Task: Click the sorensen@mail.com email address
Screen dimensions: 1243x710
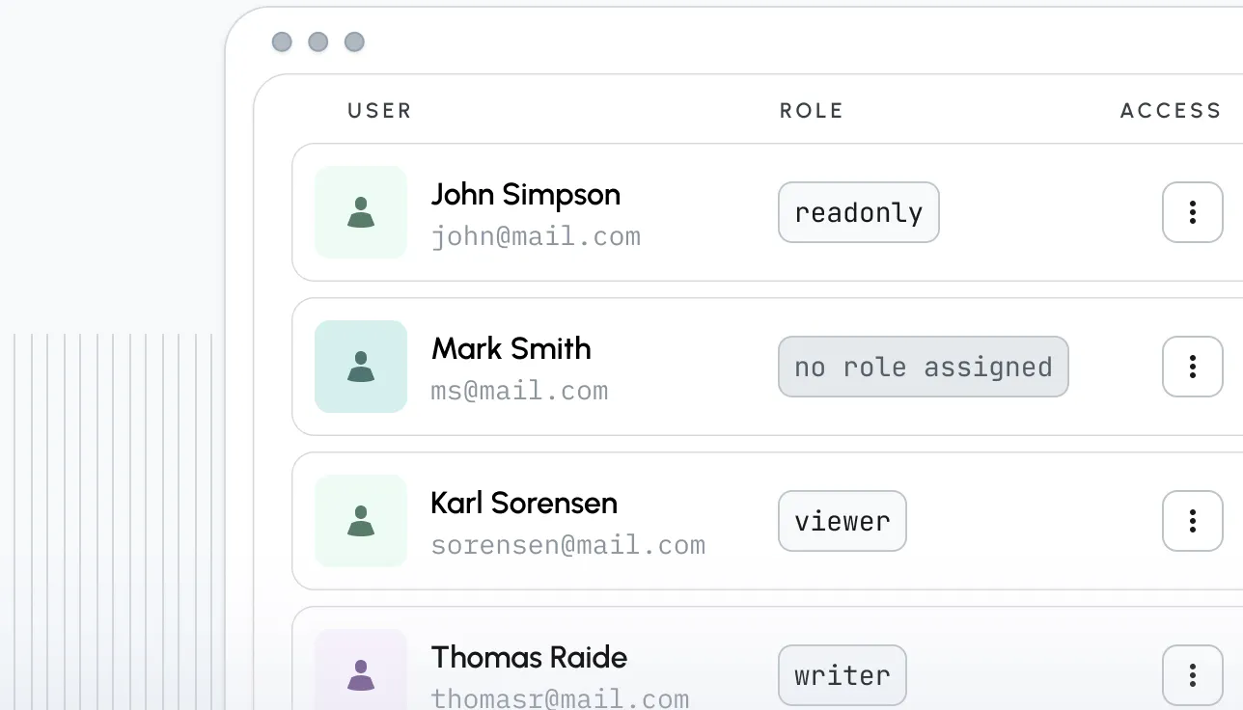Action: (x=567, y=545)
